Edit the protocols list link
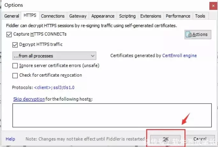This screenshot has height=147, width=218. point(54,88)
